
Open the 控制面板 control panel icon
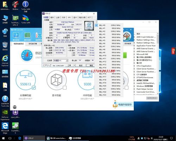click(x=5, y=74)
